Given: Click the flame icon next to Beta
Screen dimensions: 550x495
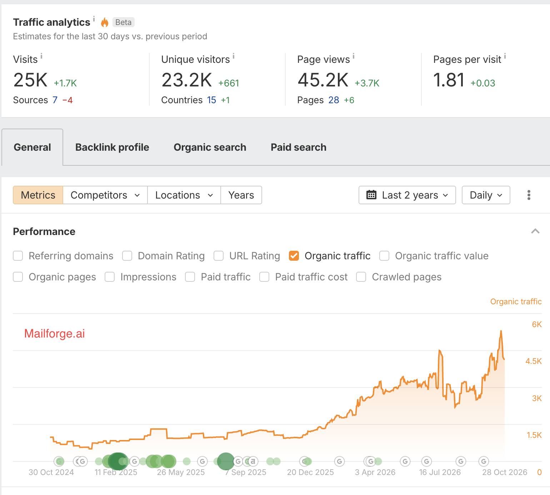Looking at the screenshot, I should point(105,22).
